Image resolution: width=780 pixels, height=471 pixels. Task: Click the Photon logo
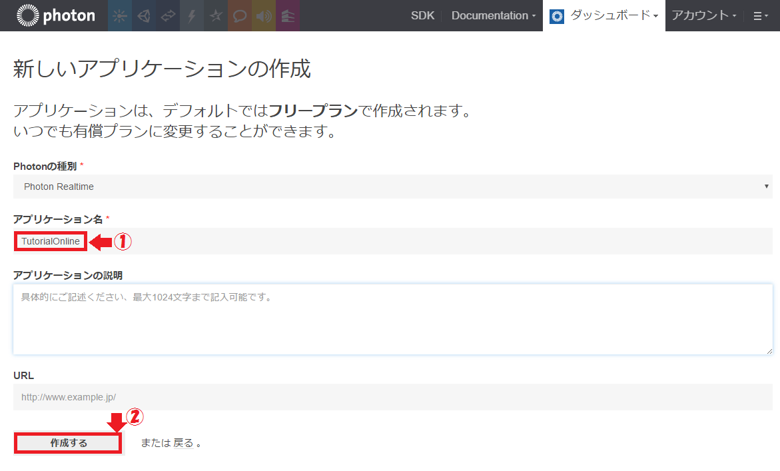[x=56, y=15]
